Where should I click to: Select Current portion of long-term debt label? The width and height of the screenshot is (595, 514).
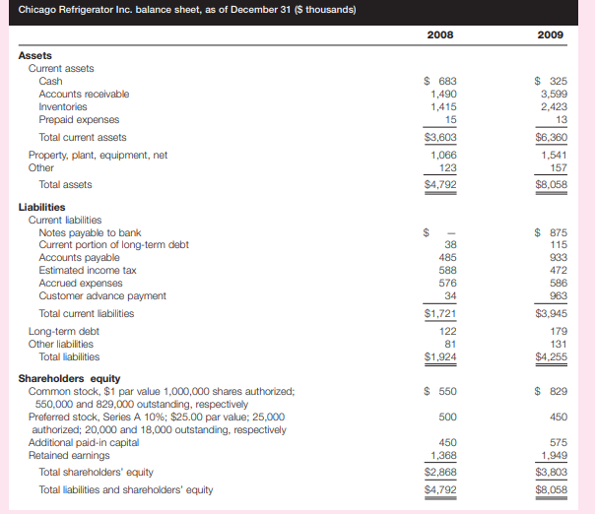tap(114, 245)
